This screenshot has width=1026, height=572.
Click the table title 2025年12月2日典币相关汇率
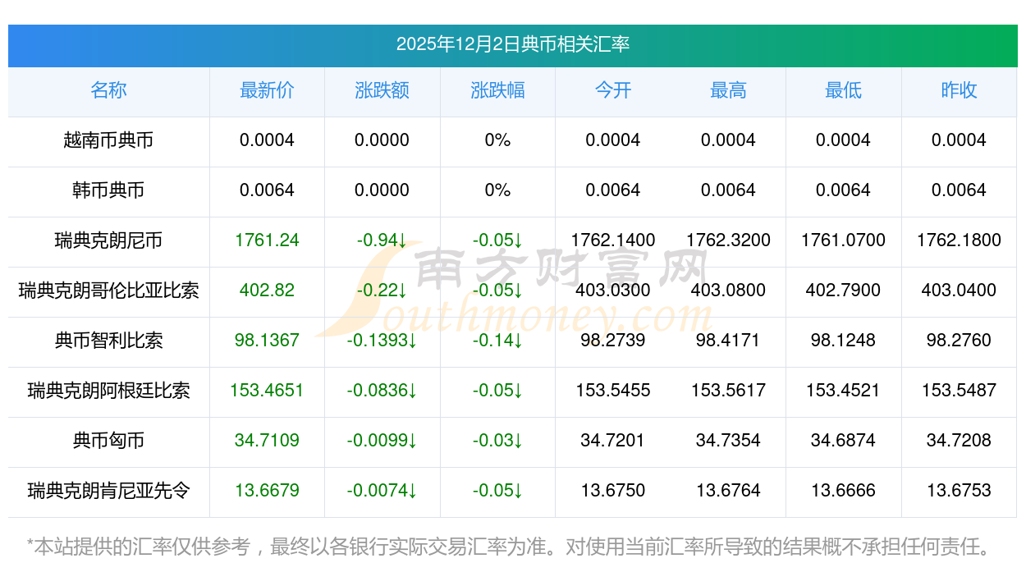[512, 44]
